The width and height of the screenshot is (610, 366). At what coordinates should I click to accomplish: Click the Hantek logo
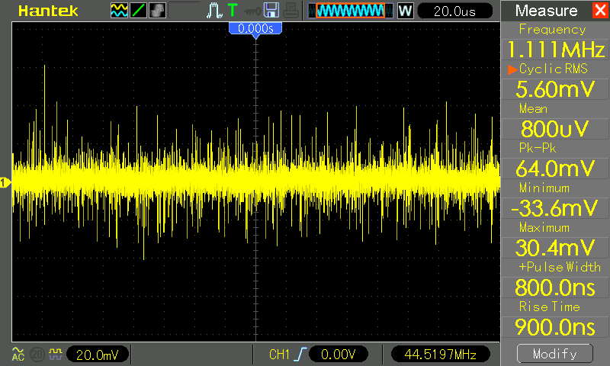click(48, 11)
